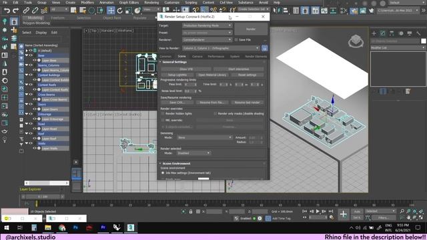Open the Target rendering mode dropdown
The height and width of the screenshot is (240, 427).
point(207,25)
